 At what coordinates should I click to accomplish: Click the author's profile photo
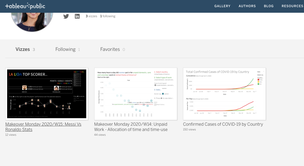[32, 22]
